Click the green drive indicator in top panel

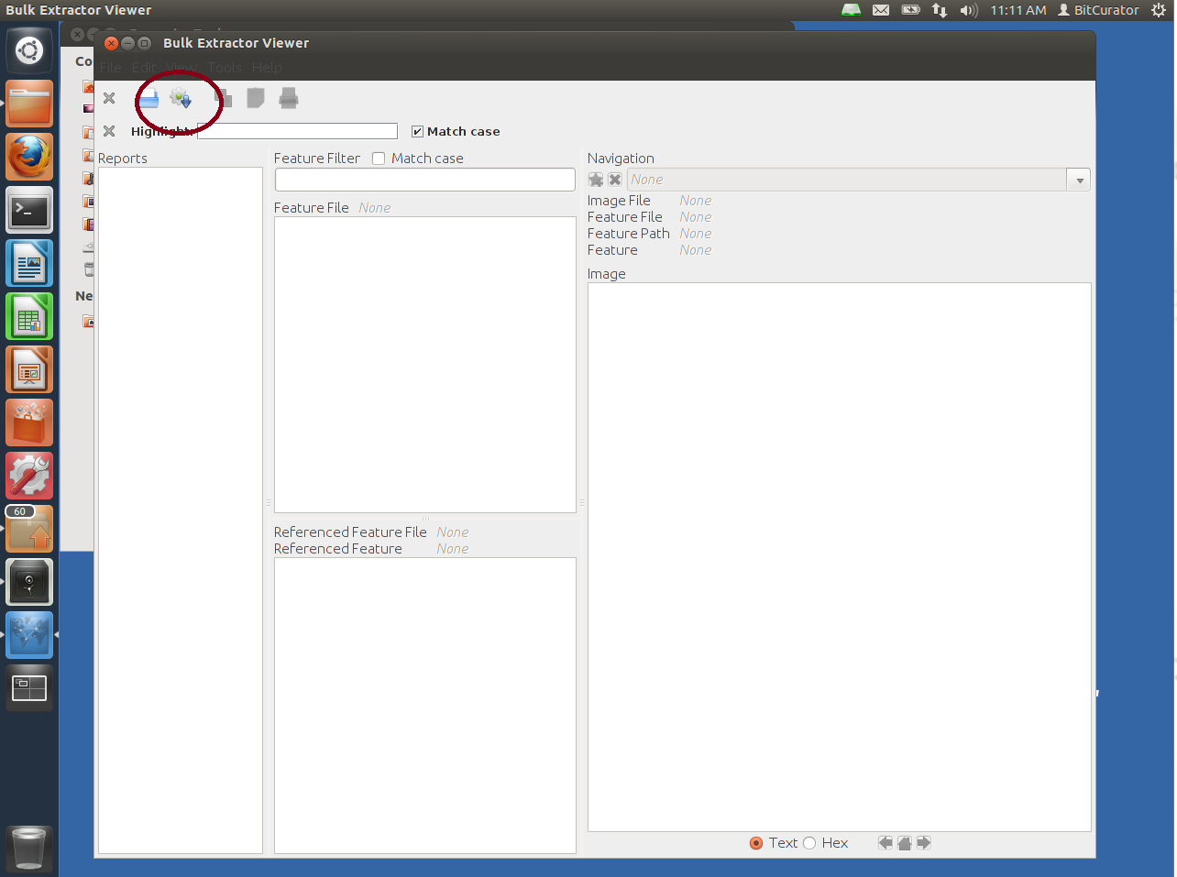(852, 10)
